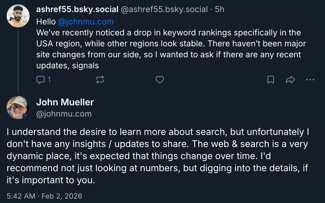This screenshot has width=325, height=203.
Task: Click the vertical thread line between avatars
Action: [x=18, y=61]
